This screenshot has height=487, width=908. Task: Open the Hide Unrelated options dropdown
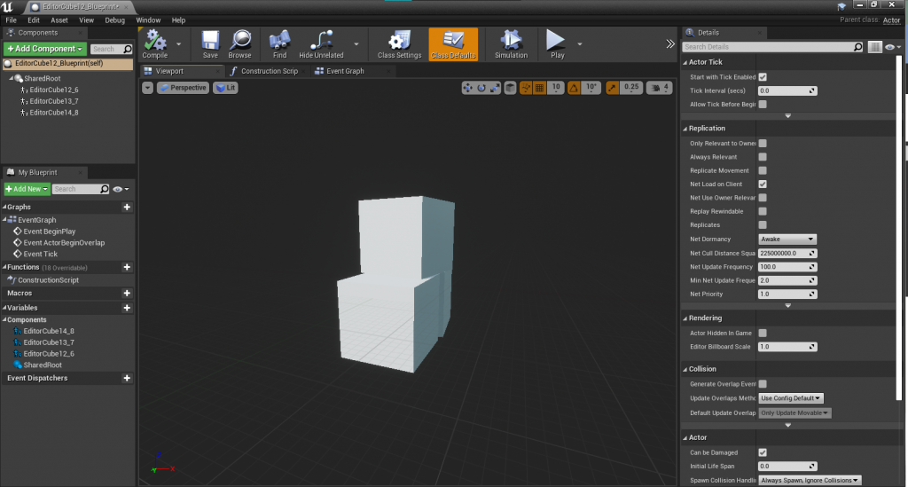356,44
